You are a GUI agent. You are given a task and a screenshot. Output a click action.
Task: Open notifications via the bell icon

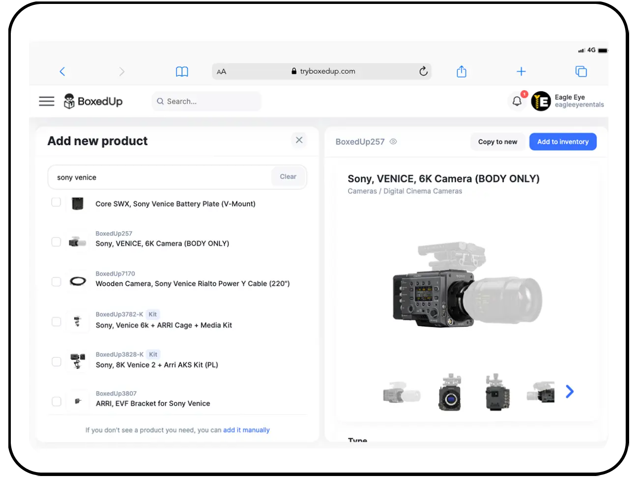(x=517, y=101)
